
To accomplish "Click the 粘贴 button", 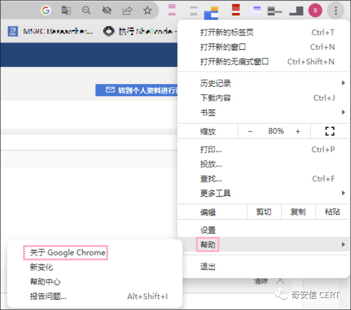I will click(x=332, y=212).
